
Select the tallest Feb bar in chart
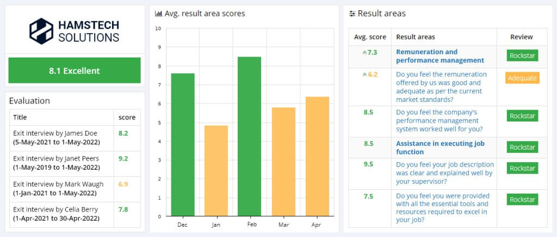click(x=249, y=136)
